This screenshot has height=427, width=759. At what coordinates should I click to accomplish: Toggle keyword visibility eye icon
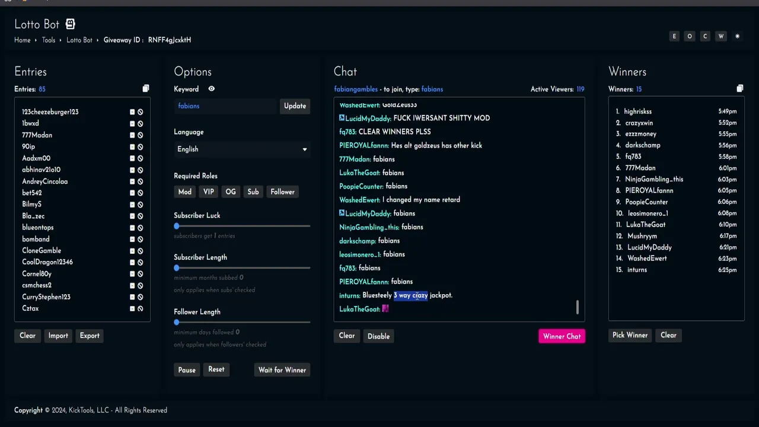[211, 88]
